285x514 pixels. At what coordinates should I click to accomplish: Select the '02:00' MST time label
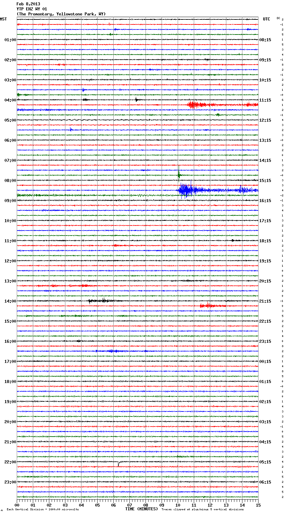click(10, 60)
